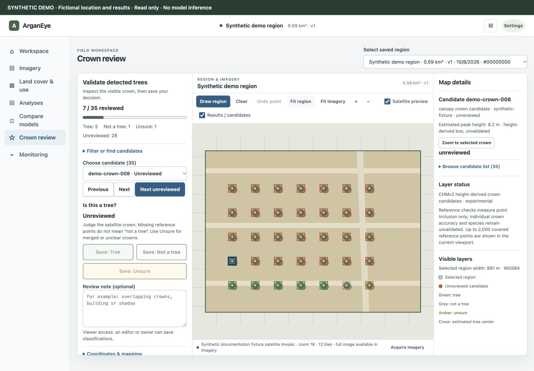Click the Compare models icon
534x371 pixels.
[12, 121]
